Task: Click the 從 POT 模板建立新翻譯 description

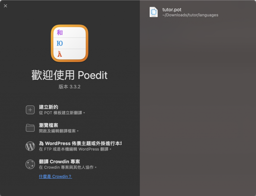Action: coord(62,113)
